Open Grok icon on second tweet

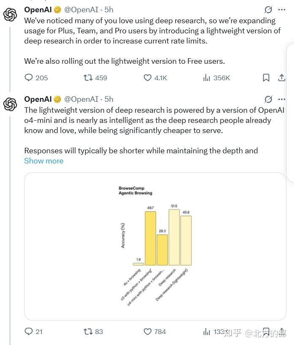268,99
